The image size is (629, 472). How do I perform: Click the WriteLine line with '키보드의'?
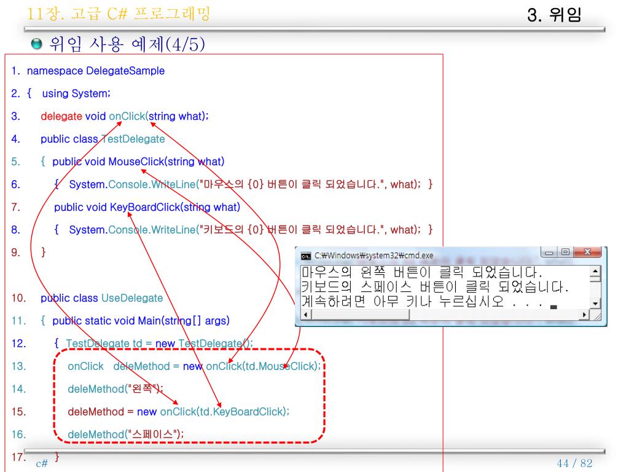(x=243, y=230)
